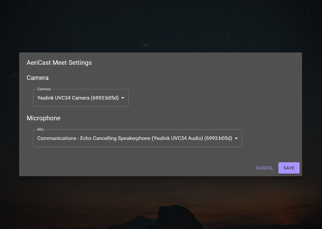Click the Mic dropdown arrow icon
This screenshot has width=322, height=229.
point(236,138)
